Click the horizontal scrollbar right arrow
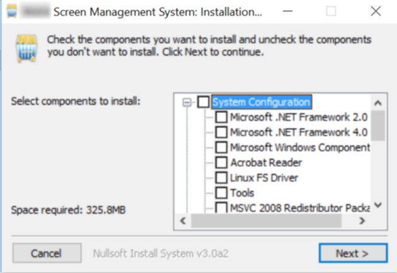 coord(362,221)
